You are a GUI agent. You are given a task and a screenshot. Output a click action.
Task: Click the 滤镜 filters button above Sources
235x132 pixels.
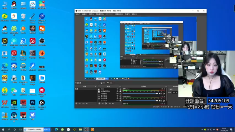point(110,83)
